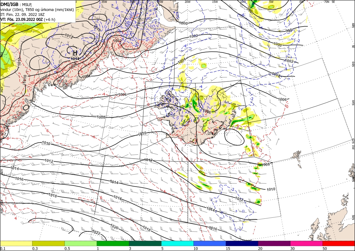This screenshot has width=355, height=251.
Task: Click the light green 0.5–1 legend swatch
Action: pos(81,243)
